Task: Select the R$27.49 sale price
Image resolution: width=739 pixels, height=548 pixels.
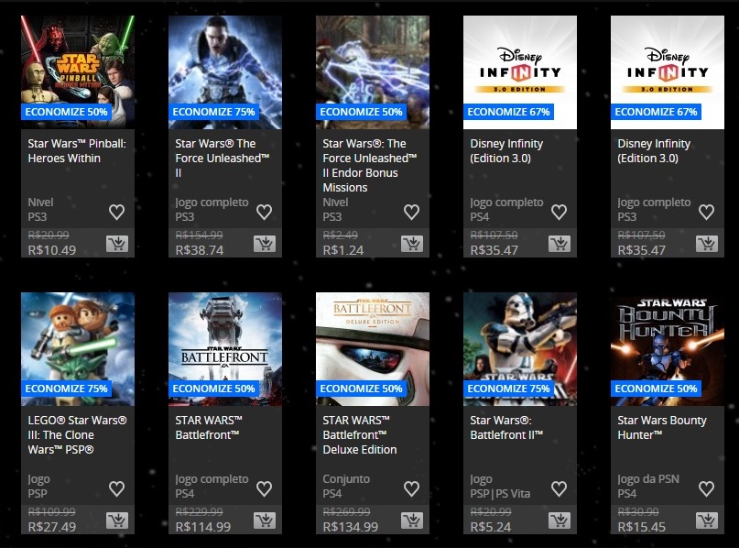Action: (52, 527)
